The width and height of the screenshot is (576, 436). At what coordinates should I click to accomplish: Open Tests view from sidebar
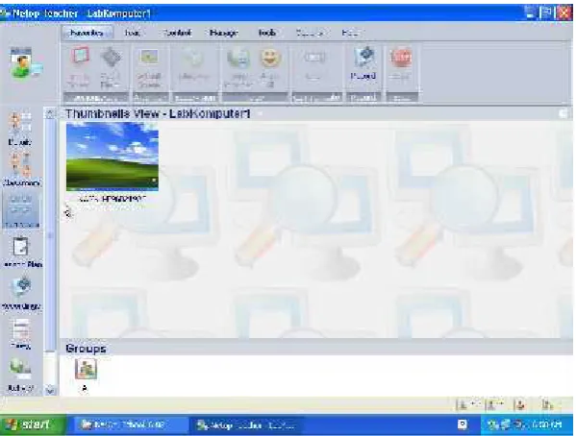(21, 333)
